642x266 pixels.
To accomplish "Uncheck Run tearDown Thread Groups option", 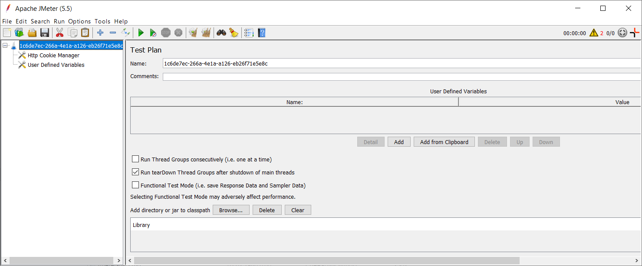I will (135, 172).
